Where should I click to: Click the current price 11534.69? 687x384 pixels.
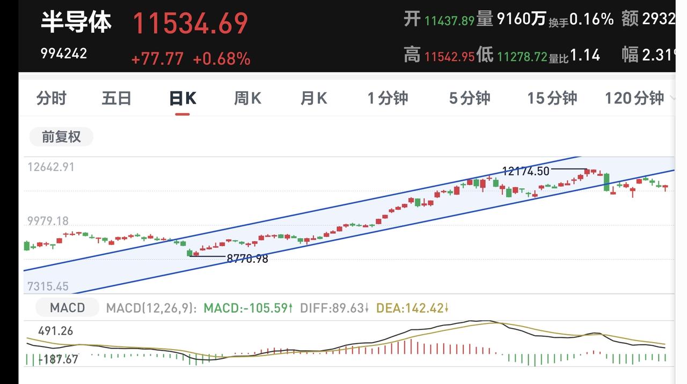[190, 24]
